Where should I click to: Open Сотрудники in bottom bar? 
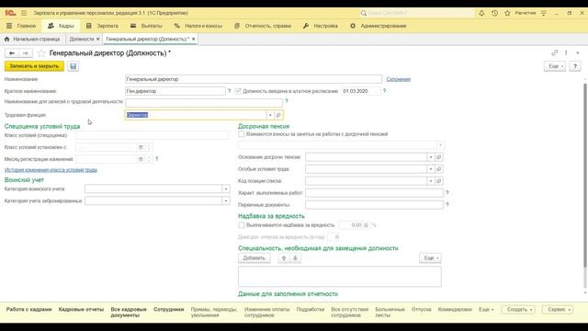pyautogui.click(x=169, y=309)
